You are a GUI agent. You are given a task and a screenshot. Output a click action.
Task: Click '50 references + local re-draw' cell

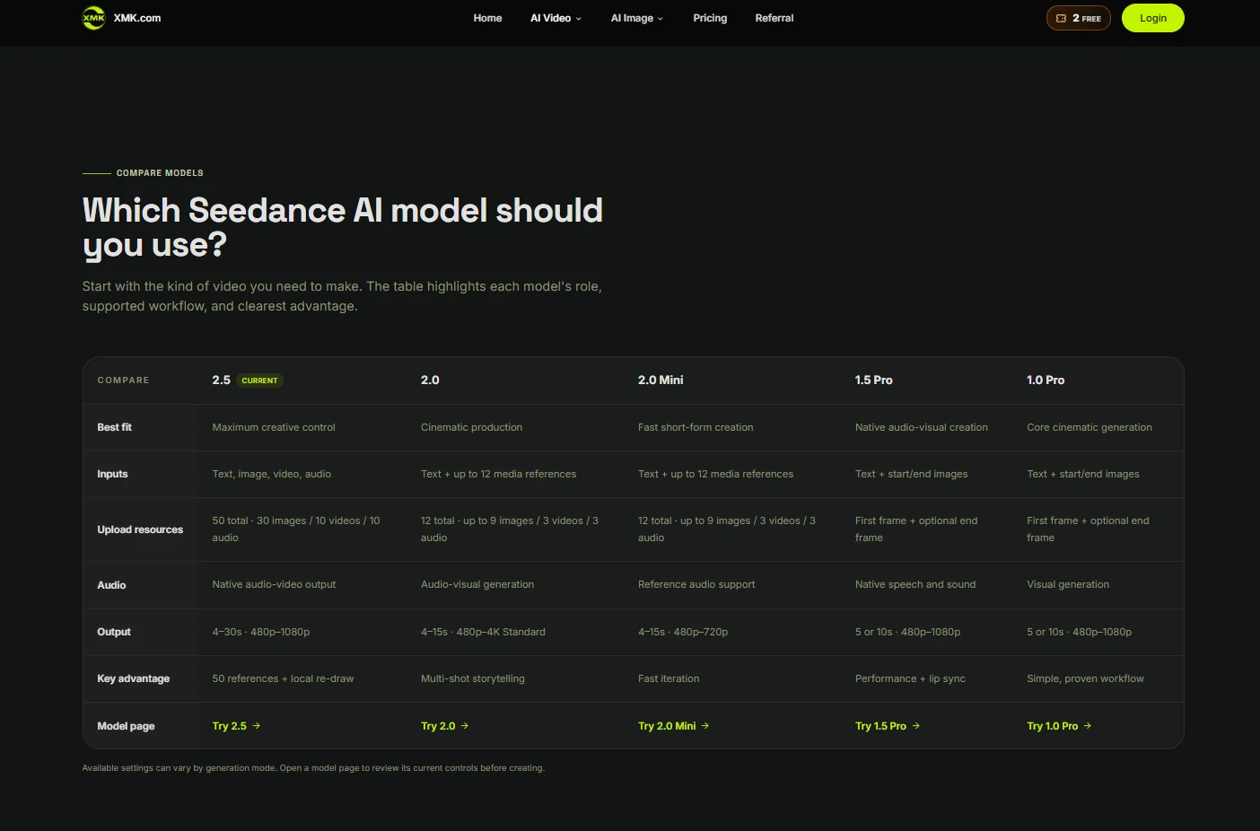283,678
